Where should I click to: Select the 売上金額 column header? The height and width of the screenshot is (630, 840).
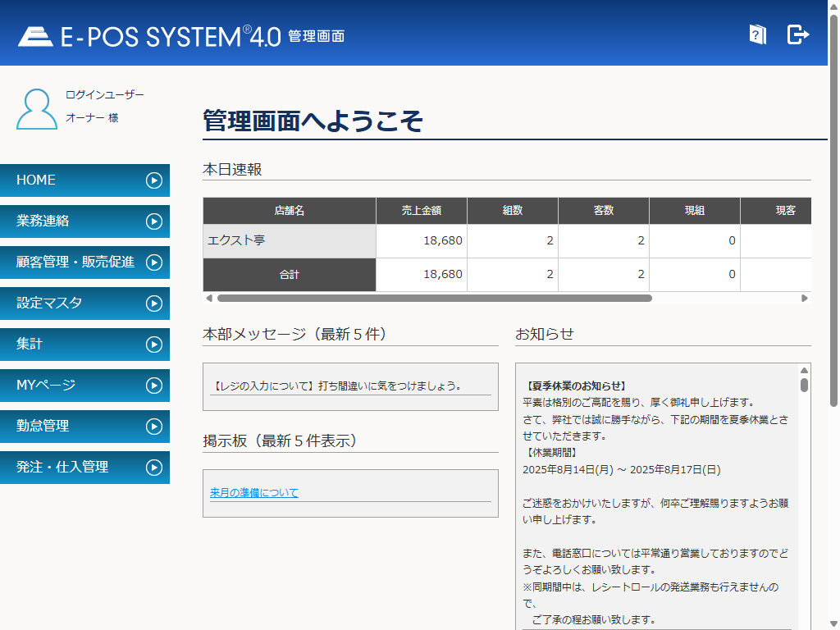point(422,211)
